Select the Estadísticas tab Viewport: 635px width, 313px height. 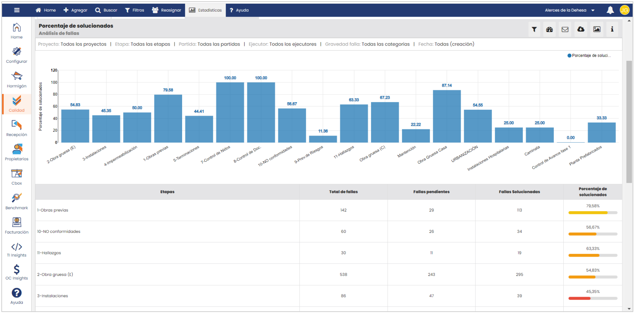pos(205,10)
